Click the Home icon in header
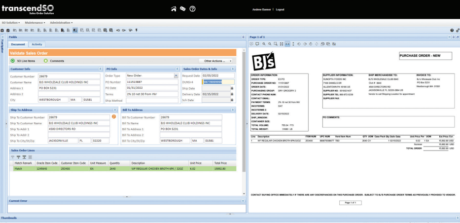Viewport: 460px width, 223px height. click(x=173, y=9)
